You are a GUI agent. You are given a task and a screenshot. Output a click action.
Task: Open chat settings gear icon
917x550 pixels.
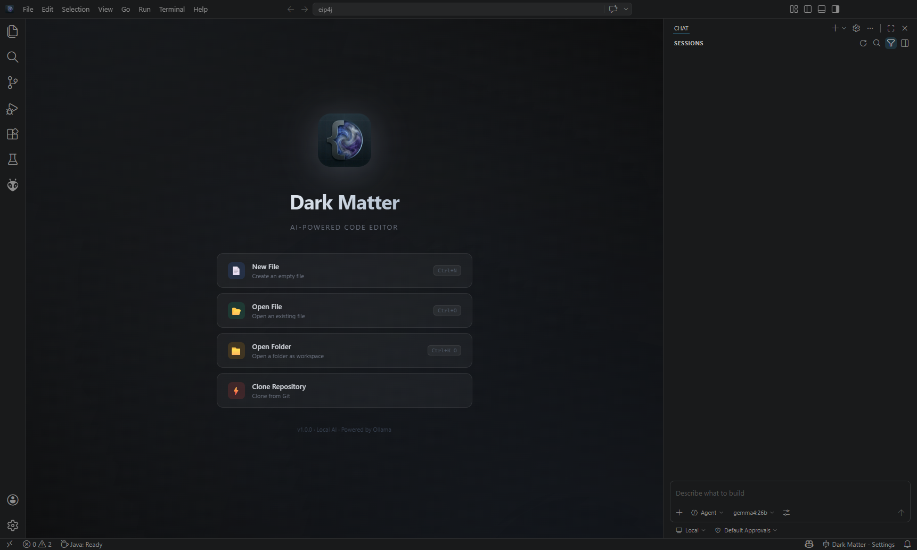point(856,28)
